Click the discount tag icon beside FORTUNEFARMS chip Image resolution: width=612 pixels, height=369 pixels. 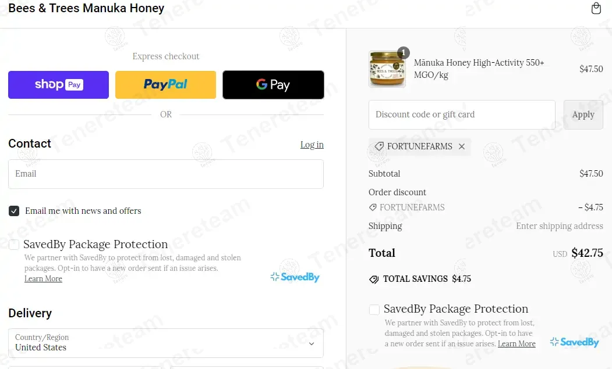(378, 146)
